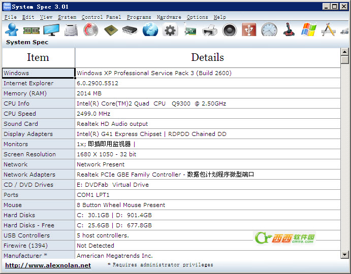Open the CPU processor chip icon

tap(111, 30)
